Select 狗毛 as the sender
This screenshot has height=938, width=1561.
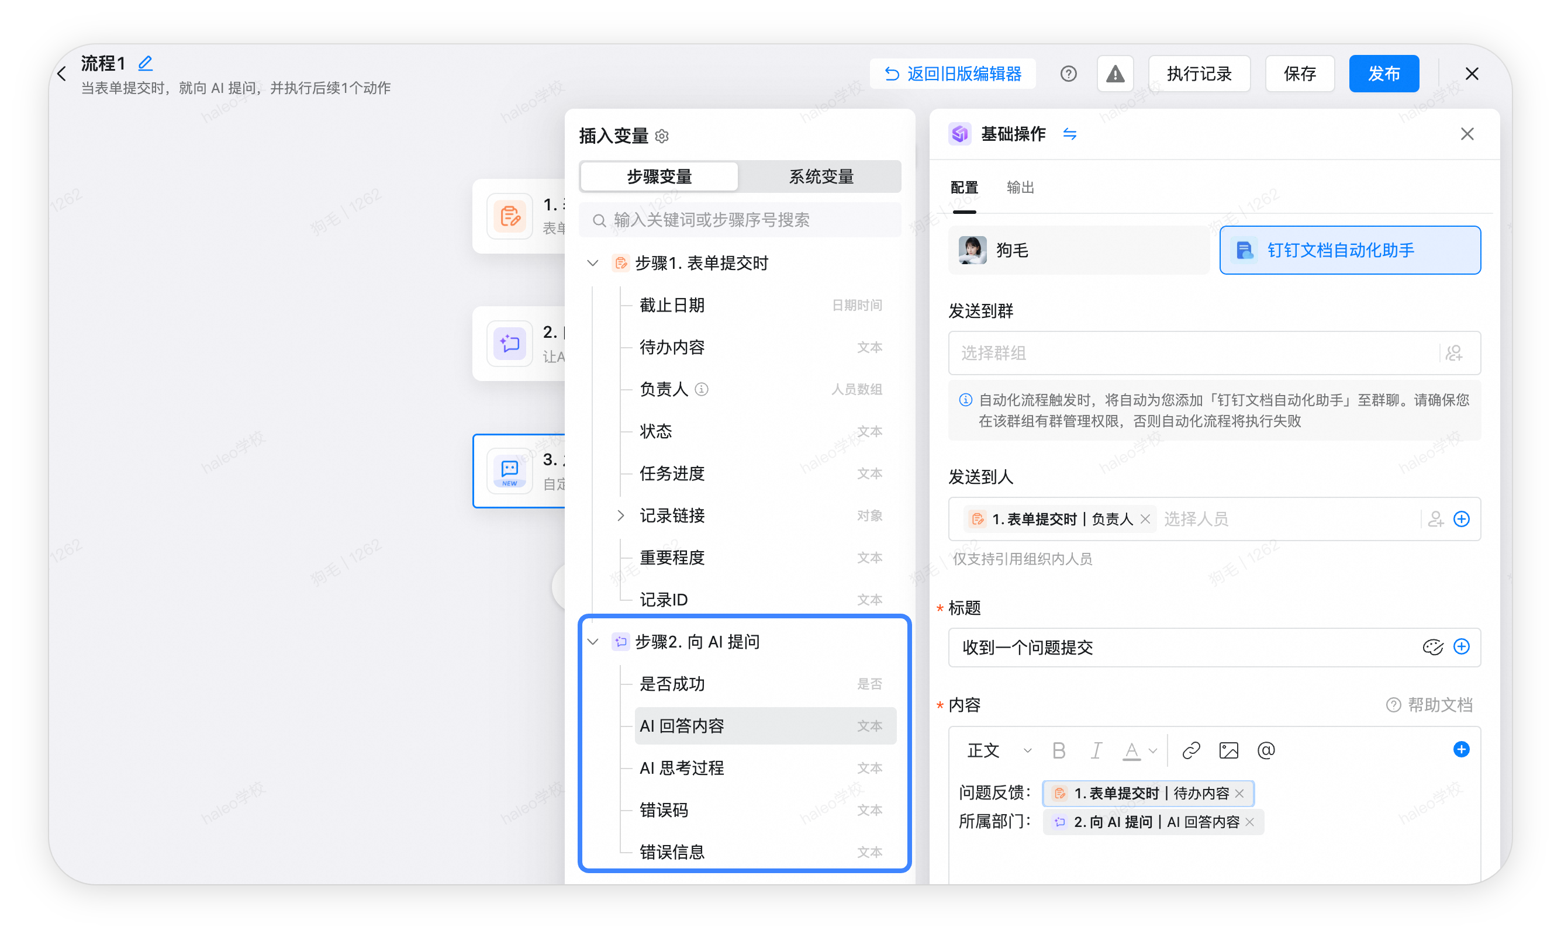(1078, 250)
